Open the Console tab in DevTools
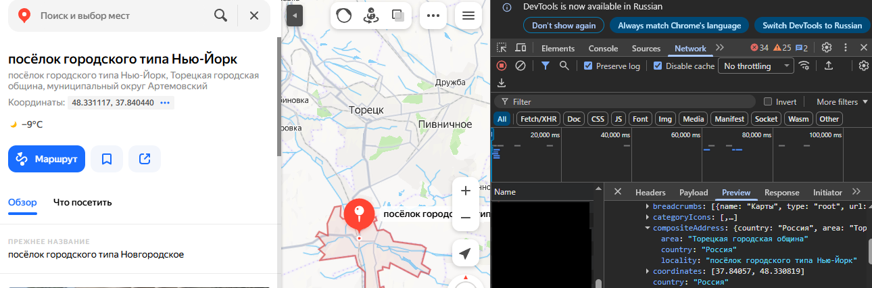The image size is (872, 288). click(603, 49)
